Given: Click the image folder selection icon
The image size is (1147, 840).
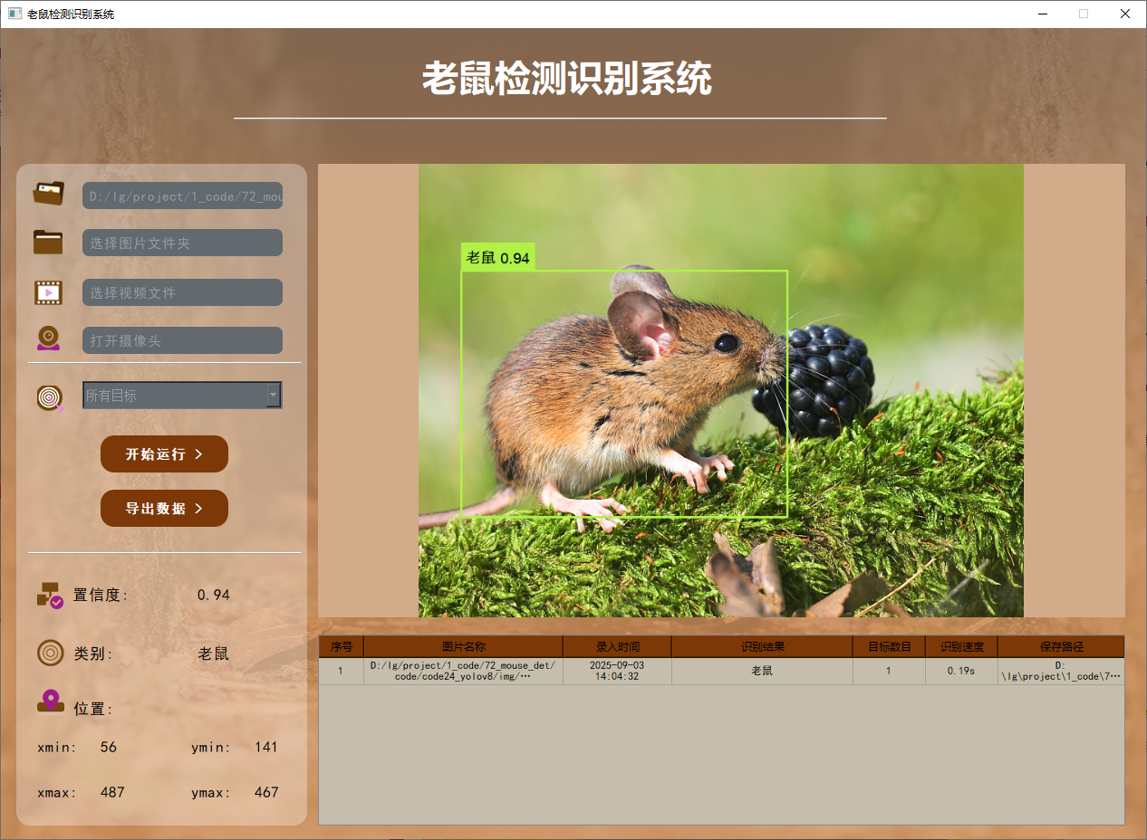Looking at the screenshot, I should point(48,242).
